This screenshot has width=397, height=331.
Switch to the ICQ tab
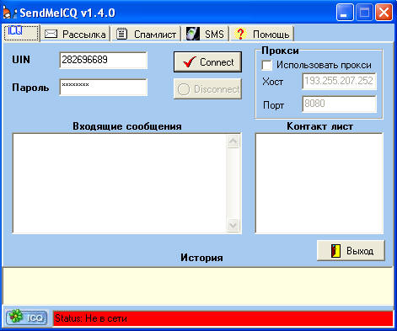[x=22, y=33]
